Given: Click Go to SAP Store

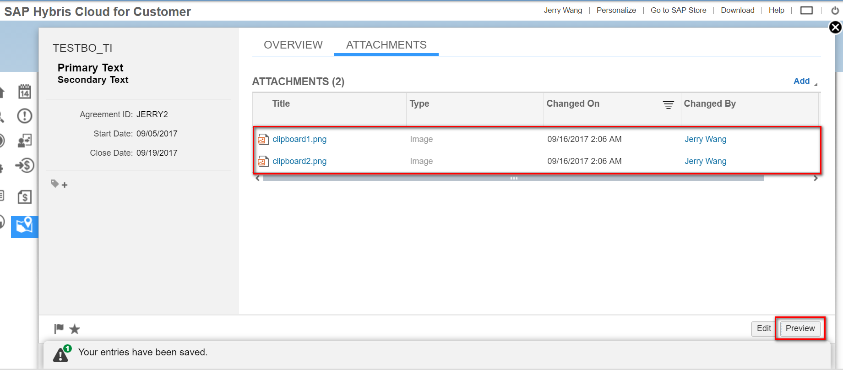Looking at the screenshot, I should [x=678, y=10].
